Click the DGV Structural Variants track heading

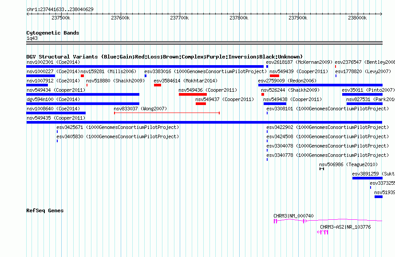pyautogui.click(x=164, y=57)
